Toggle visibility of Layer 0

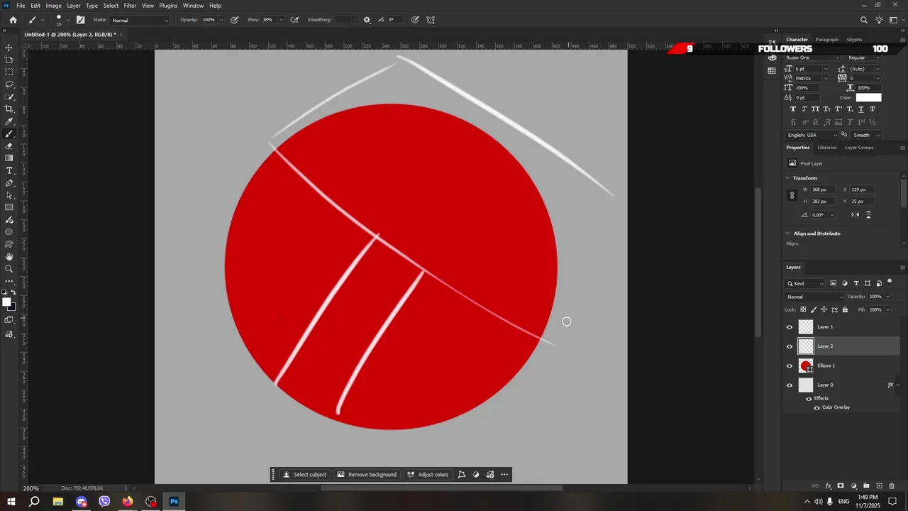[790, 385]
